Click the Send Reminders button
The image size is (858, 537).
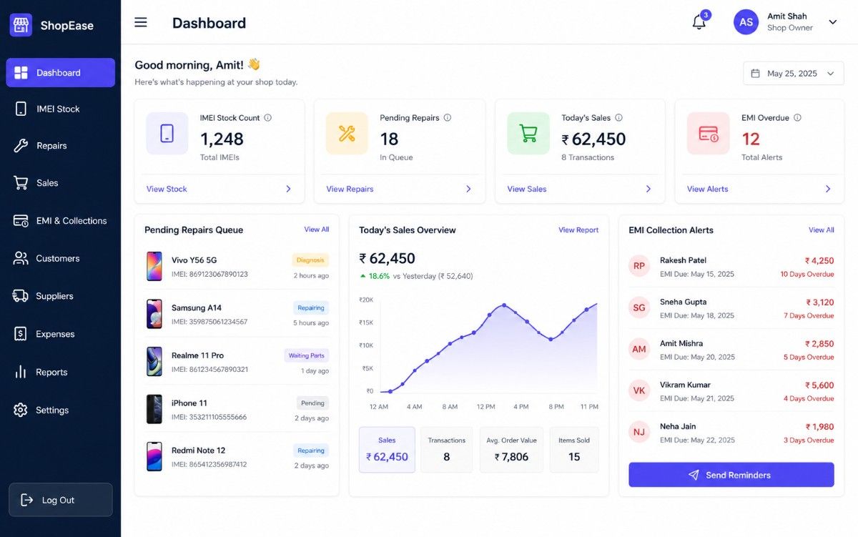point(731,475)
